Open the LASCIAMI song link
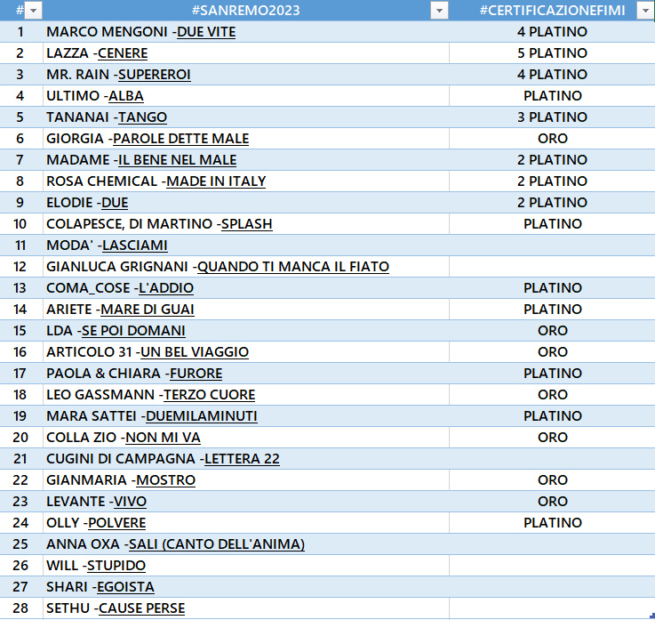Screen dimensions: 655x620 (135, 245)
